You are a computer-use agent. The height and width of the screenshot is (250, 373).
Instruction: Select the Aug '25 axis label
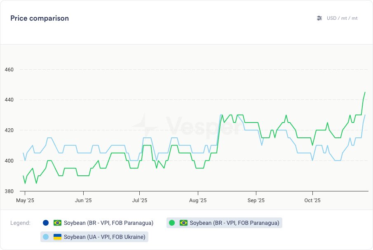[198, 200]
